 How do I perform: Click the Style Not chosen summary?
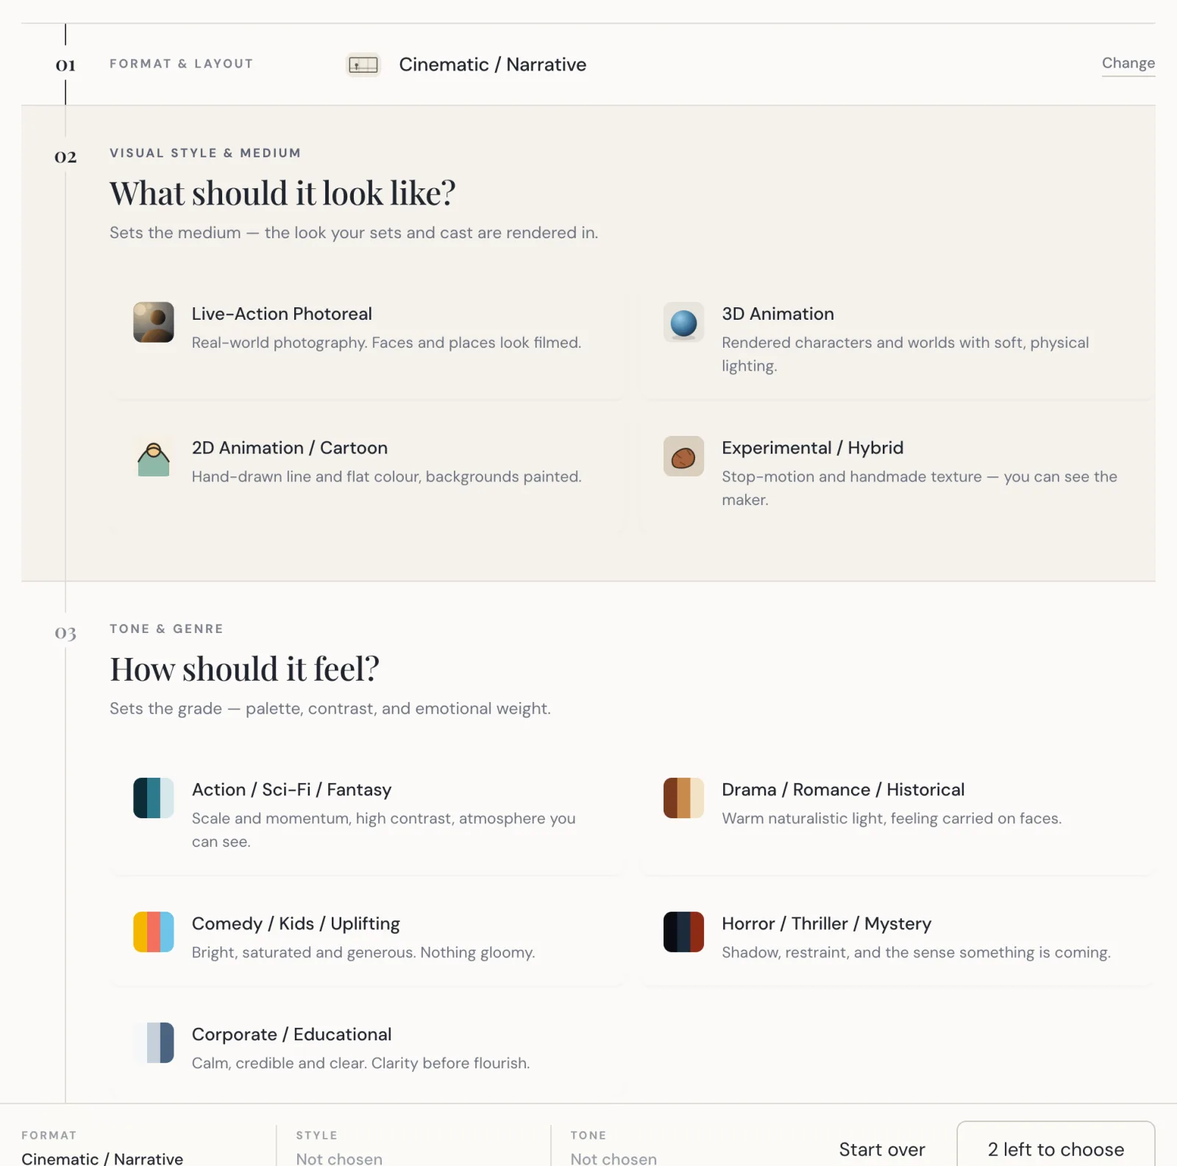pos(339,1148)
